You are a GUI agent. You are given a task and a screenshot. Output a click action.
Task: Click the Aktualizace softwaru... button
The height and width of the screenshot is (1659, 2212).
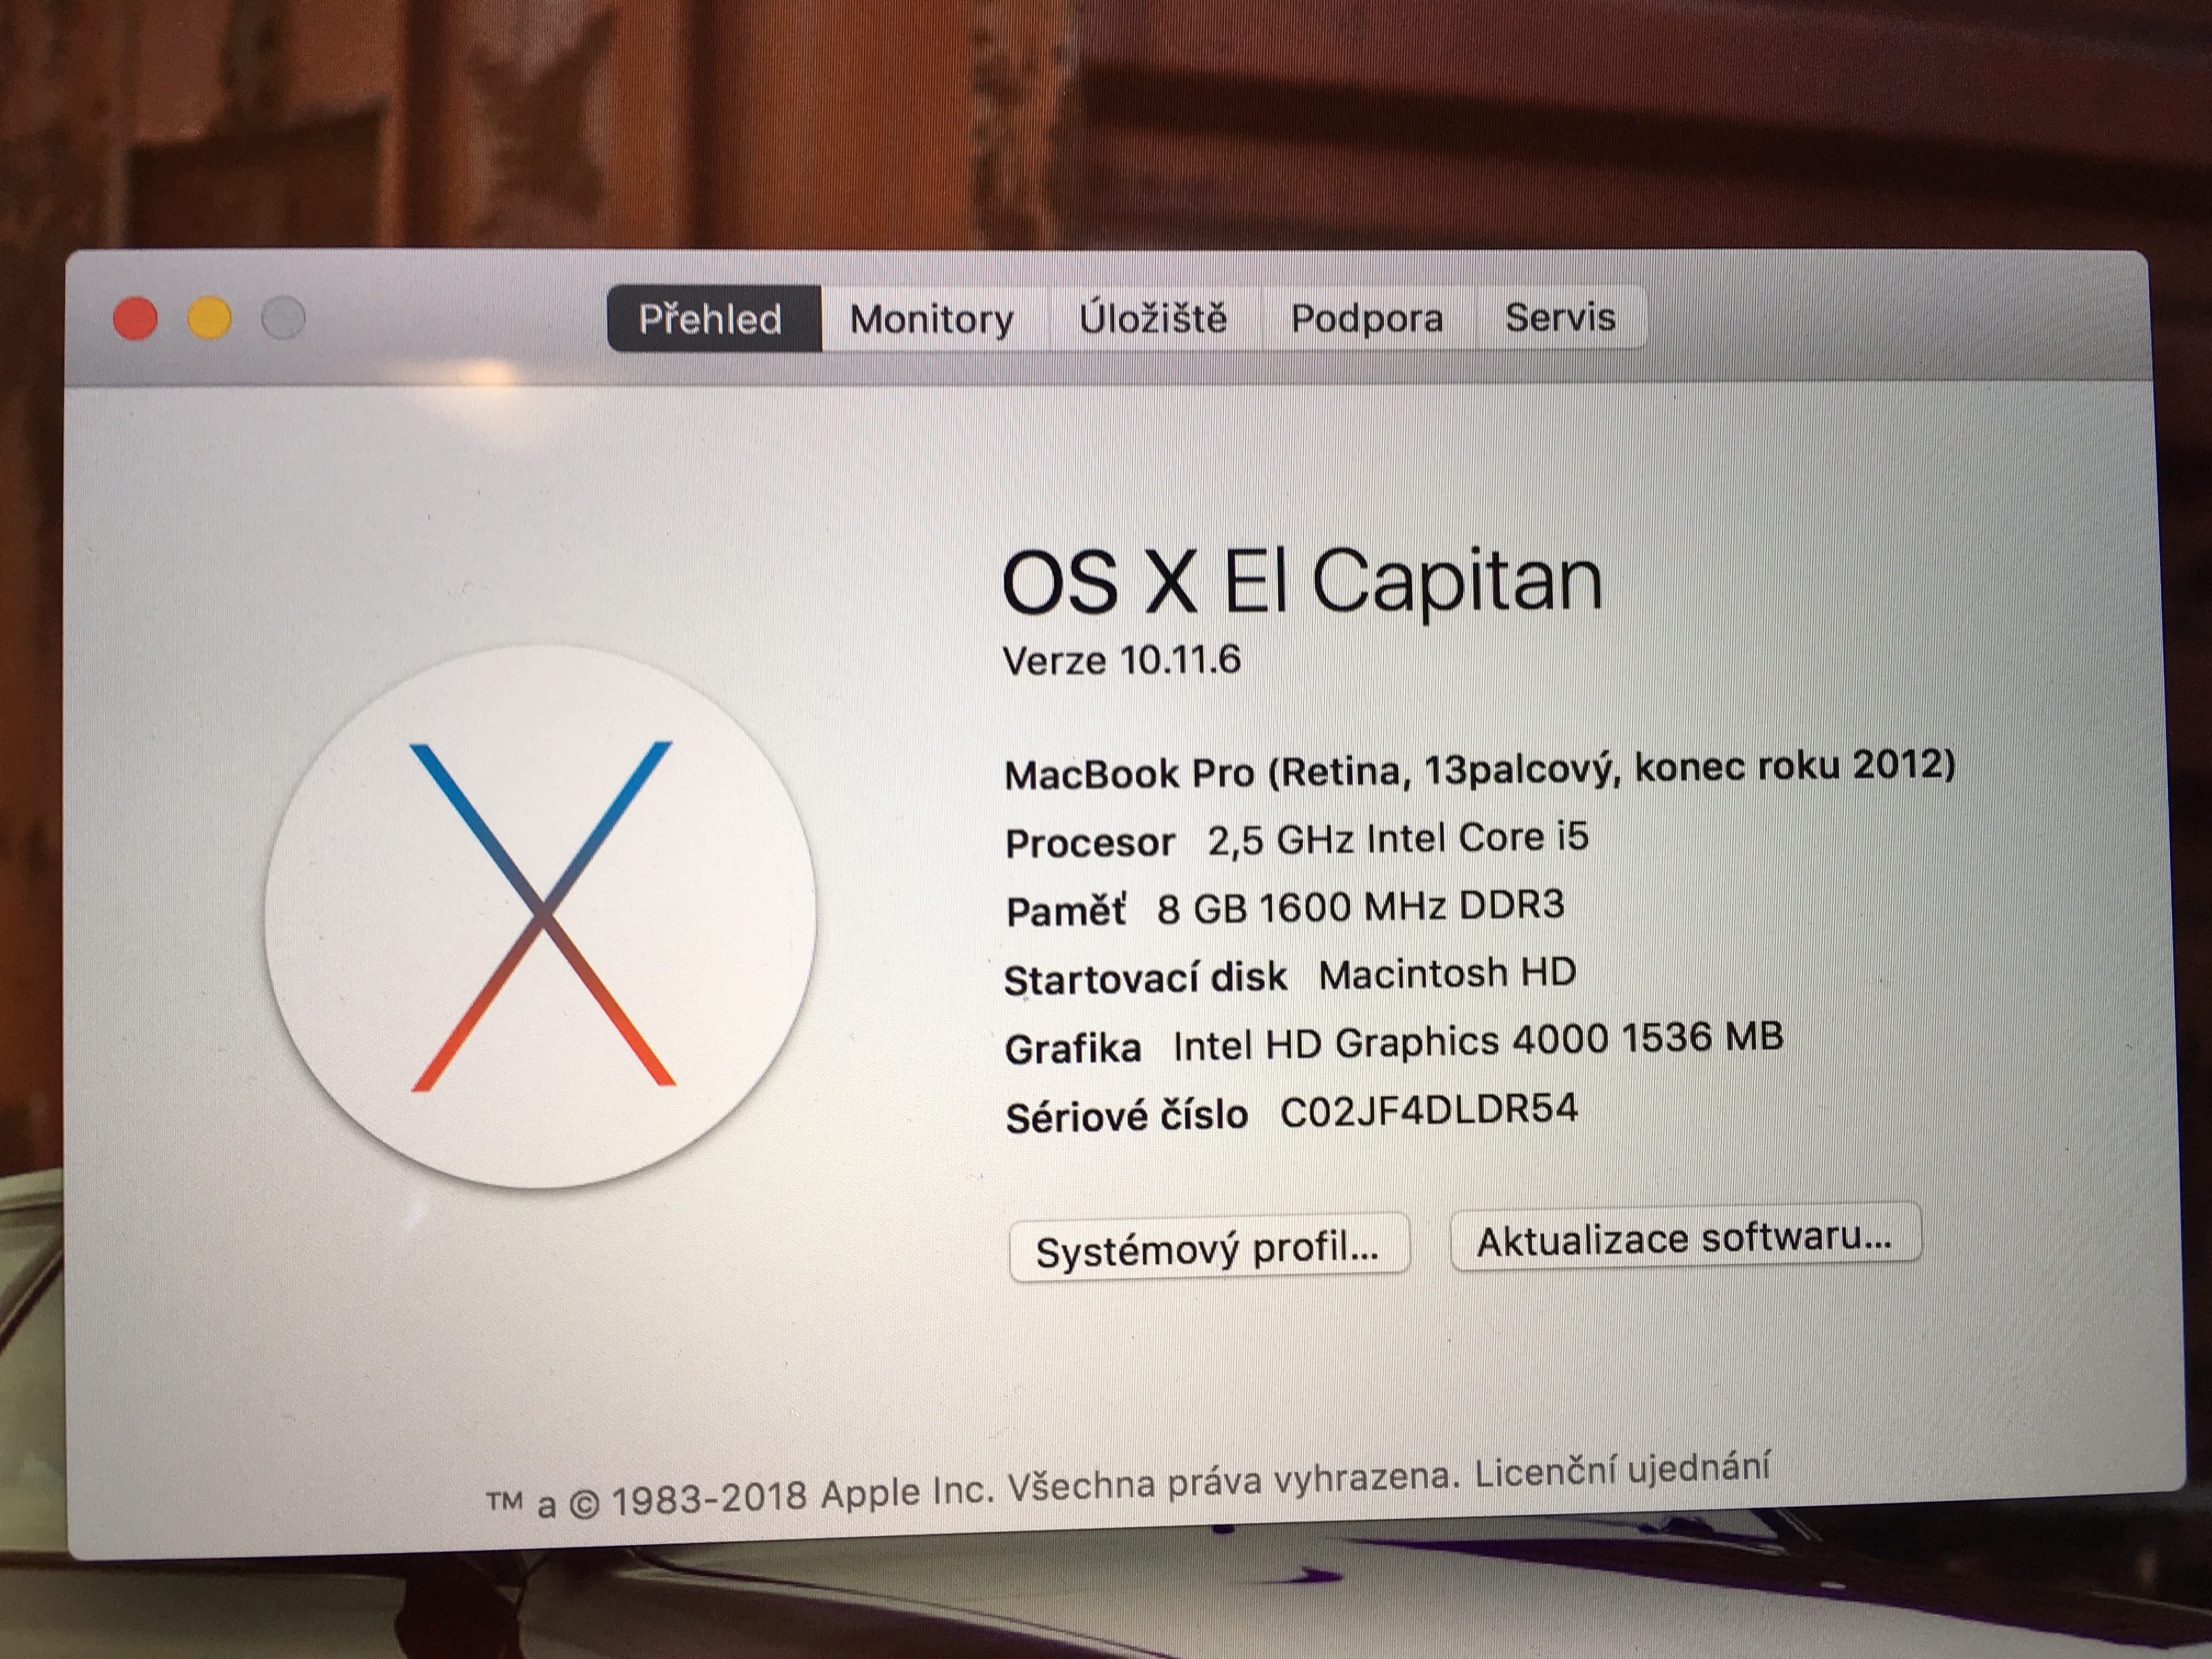point(1685,1238)
